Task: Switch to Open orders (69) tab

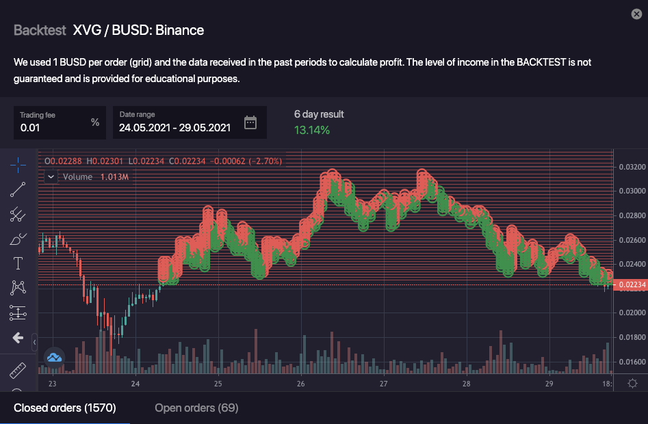Action: (196, 408)
